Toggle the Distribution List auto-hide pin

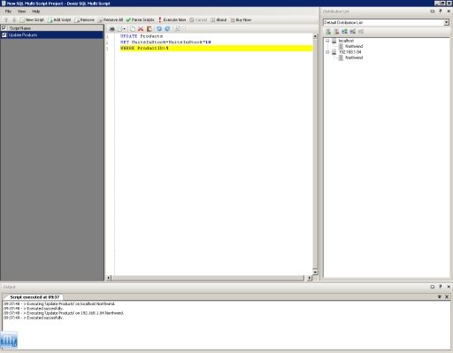[441, 12]
